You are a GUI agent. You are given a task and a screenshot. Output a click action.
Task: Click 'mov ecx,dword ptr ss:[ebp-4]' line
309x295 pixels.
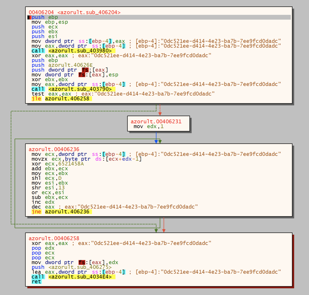[78, 154]
